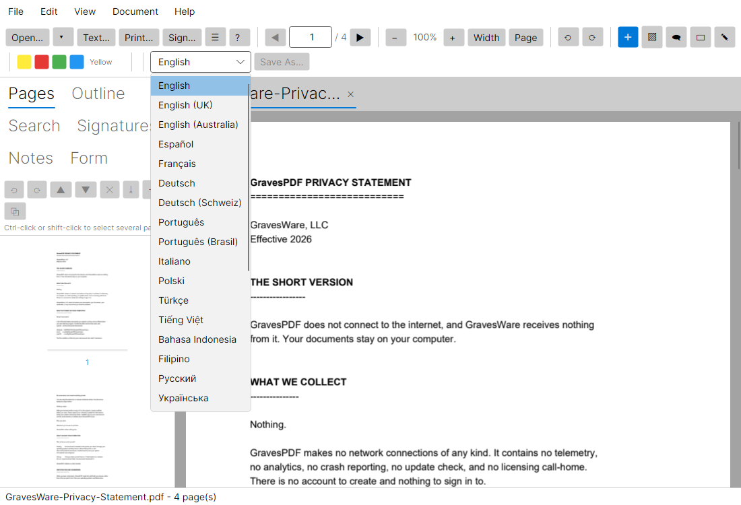Pick the yellow highlight color swatch
The height and width of the screenshot is (505, 741).
tap(24, 62)
